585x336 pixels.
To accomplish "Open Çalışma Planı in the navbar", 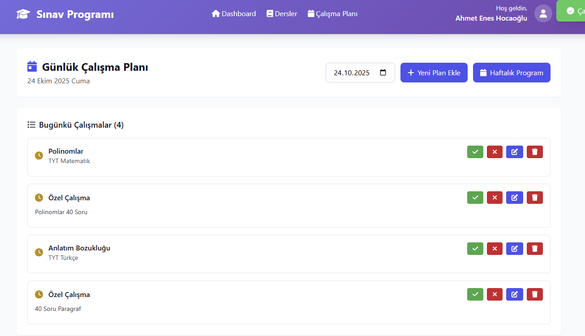I will coord(332,14).
